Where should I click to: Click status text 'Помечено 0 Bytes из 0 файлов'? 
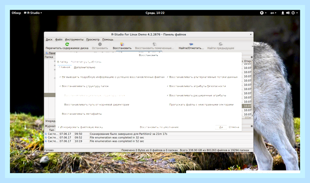coord(149,150)
